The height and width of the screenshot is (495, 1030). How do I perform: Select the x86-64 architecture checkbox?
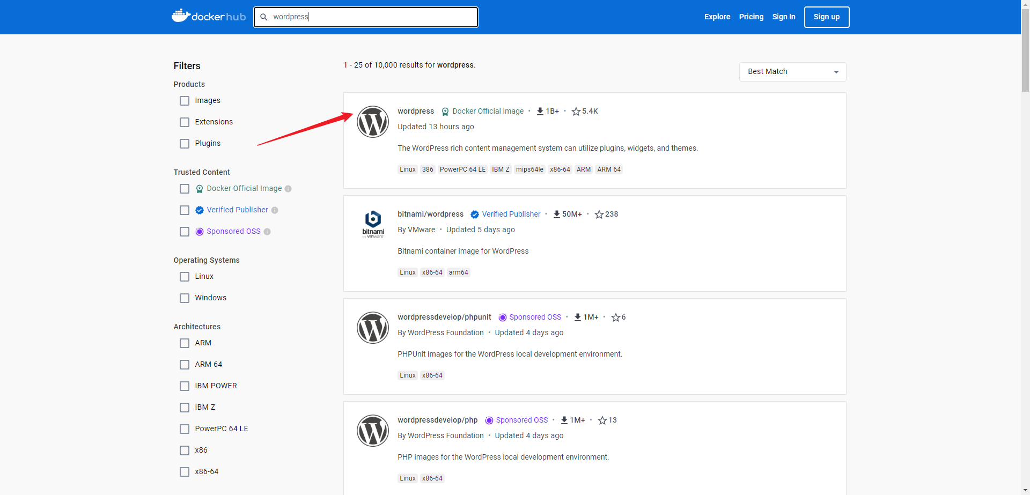tap(185, 472)
